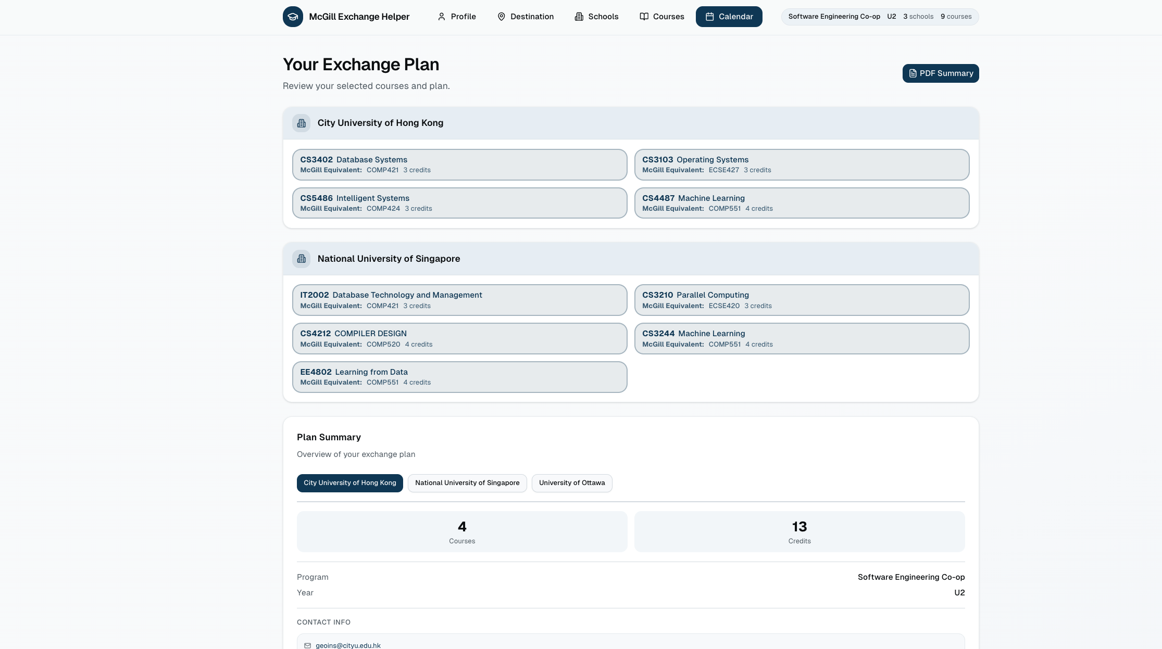The image size is (1162, 649).
Task: Select City University of Hong Kong summary tab
Action: coord(349,483)
